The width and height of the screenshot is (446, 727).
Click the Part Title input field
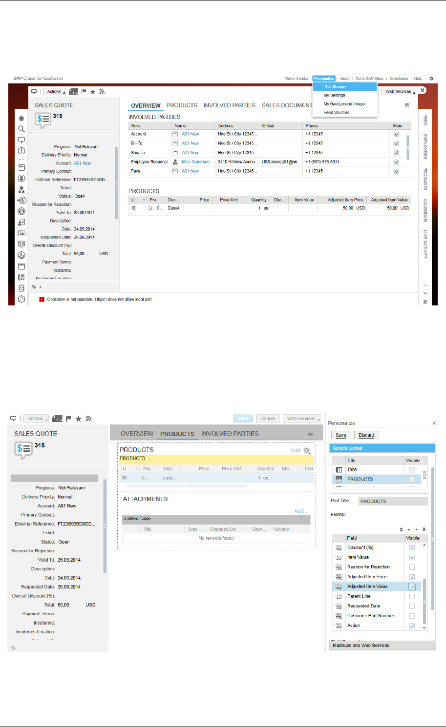point(393,501)
